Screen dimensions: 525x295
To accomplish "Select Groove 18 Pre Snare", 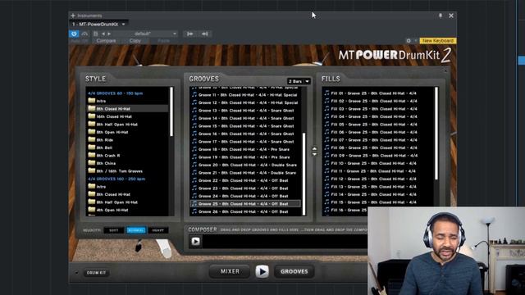I will coord(245,149).
